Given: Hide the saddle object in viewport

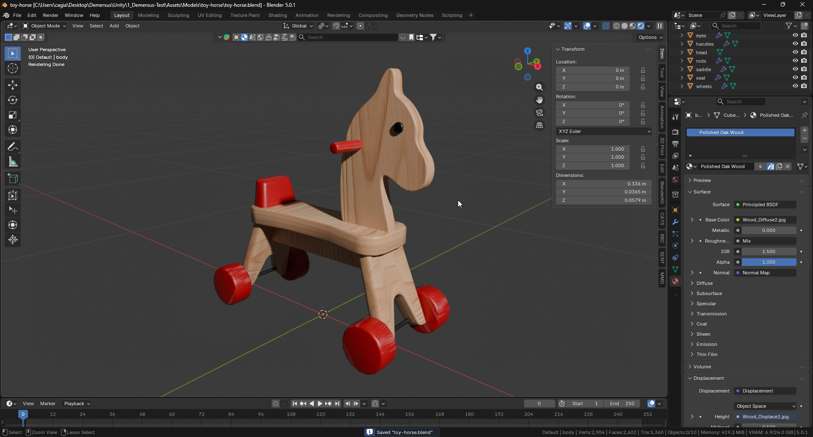Looking at the screenshot, I should click(x=795, y=69).
